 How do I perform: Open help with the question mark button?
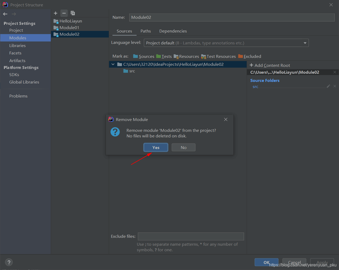coord(9,262)
